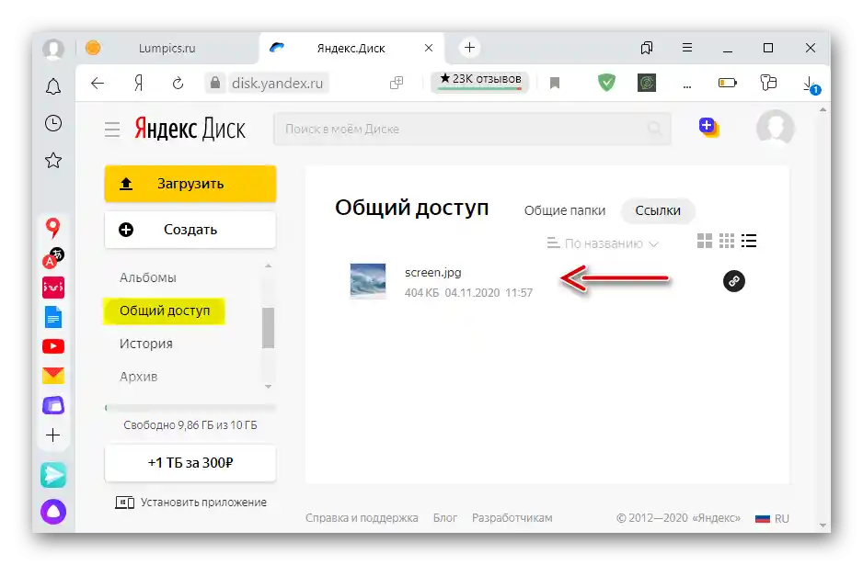Open battery saver icon in toolbar

point(727,83)
